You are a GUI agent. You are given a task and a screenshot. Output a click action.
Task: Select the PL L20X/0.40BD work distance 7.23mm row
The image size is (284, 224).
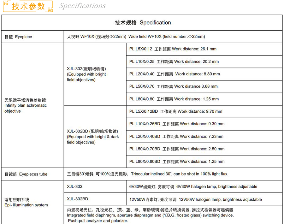coord(176,136)
